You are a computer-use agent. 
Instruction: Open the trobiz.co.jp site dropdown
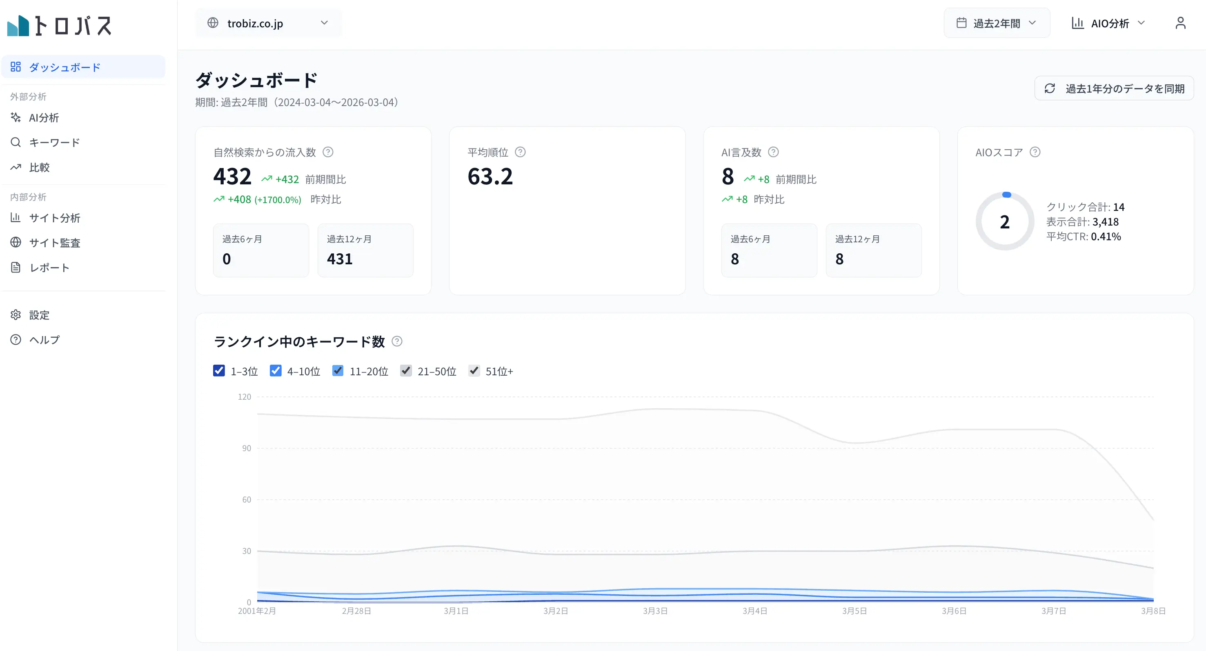(x=268, y=23)
